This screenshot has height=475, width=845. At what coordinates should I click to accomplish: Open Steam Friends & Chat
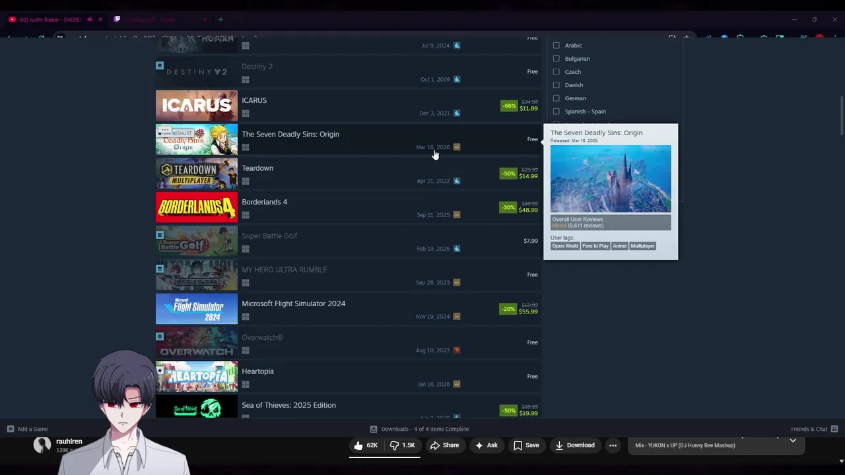(815, 429)
